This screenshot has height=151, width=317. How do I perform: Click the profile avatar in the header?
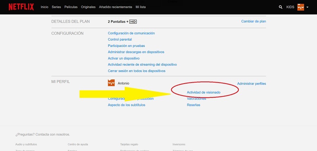301,7
